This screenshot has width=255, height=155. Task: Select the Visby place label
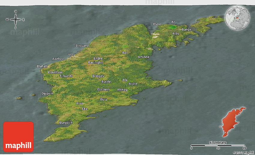(71, 54)
